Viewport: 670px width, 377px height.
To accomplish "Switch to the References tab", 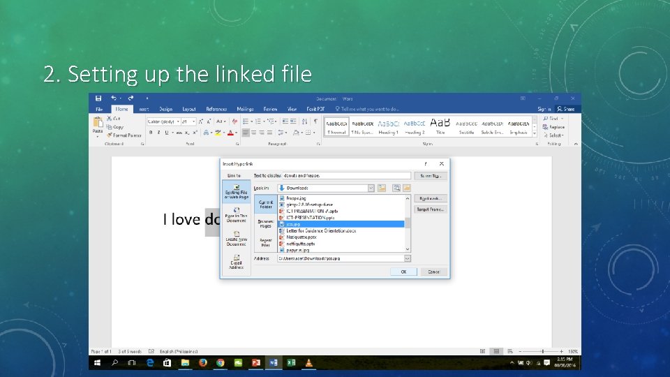I will tap(216, 109).
